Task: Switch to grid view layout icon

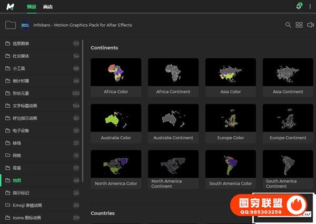Action: pyautogui.click(x=299, y=25)
